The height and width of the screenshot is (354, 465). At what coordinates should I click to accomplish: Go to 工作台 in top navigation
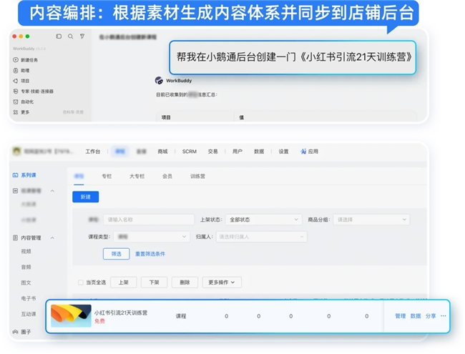93,151
